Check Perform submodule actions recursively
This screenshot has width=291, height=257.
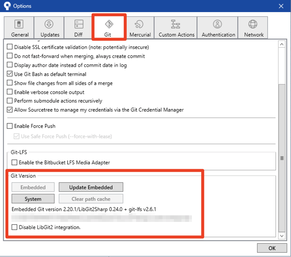click(10, 101)
